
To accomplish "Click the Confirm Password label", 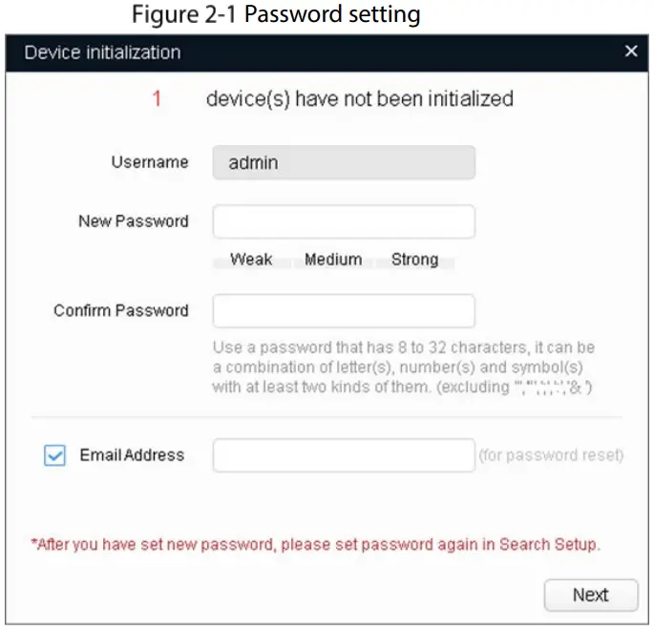I will (121, 311).
